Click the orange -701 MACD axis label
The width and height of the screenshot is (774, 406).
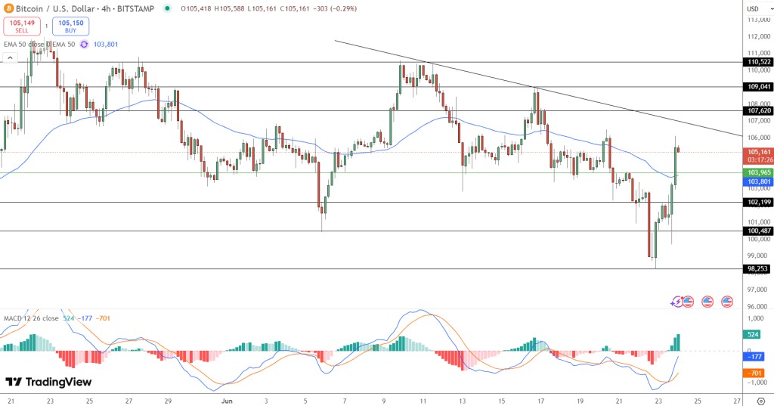[754, 373]
